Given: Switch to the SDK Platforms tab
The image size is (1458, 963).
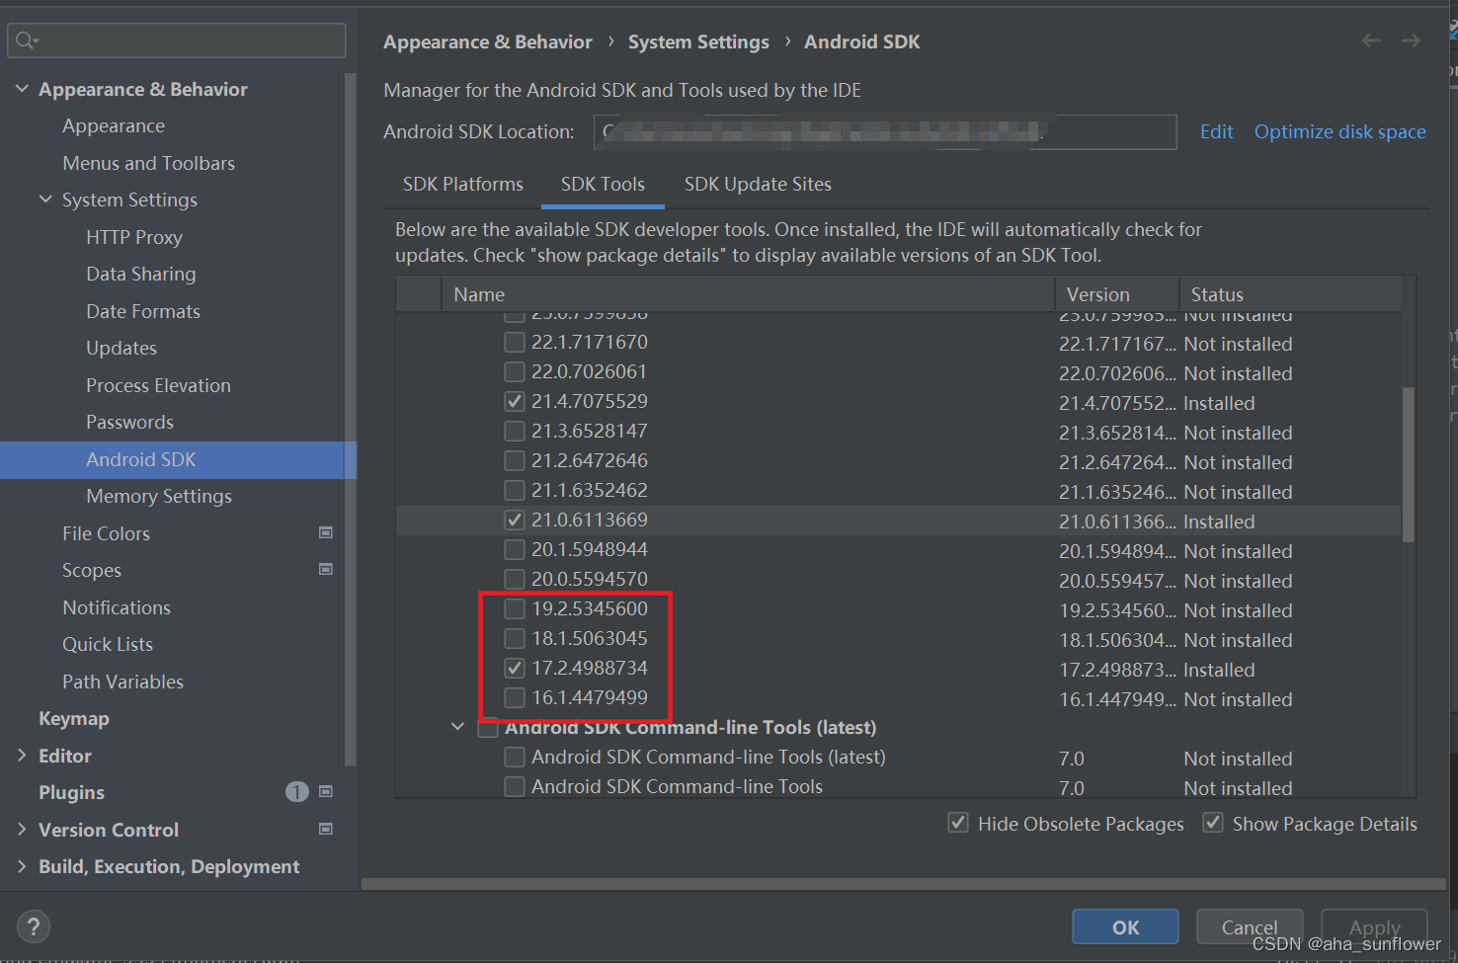Looking at the screenshot, I should [x=462, y=184].
